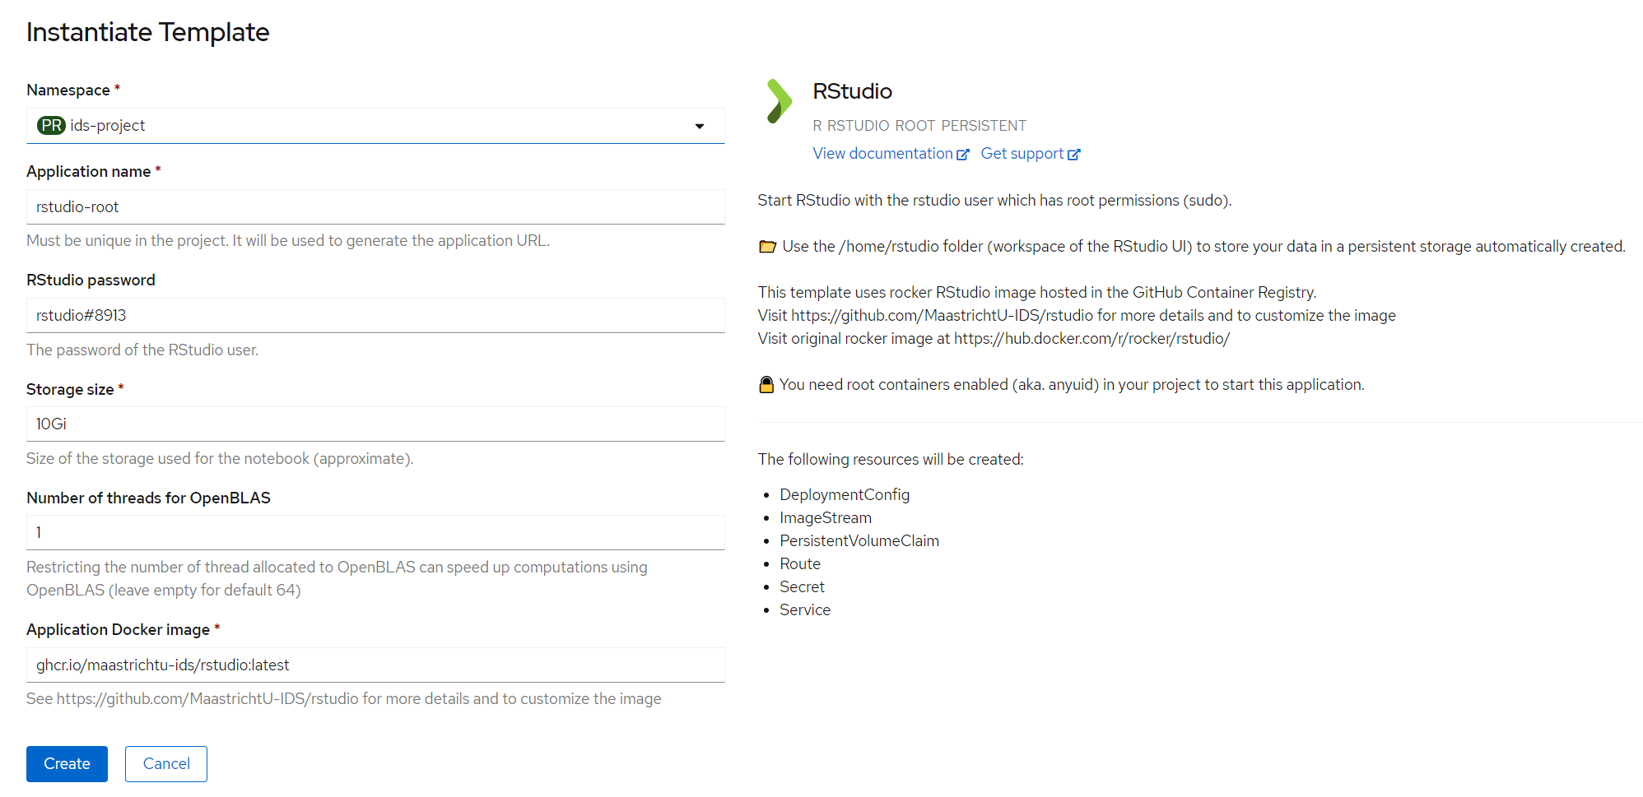Click 'The following resources will be created' text
This screenshot has height=797, width=1643.
(x=891, y=460)
